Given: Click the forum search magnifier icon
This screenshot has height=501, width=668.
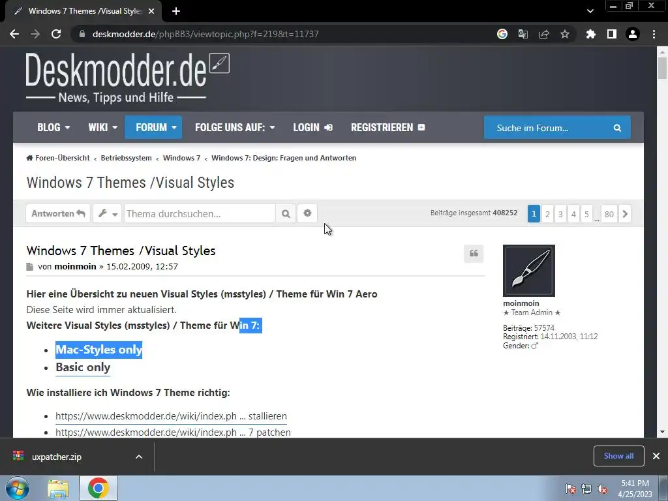Looking at the screenshot, I should 617,128.
